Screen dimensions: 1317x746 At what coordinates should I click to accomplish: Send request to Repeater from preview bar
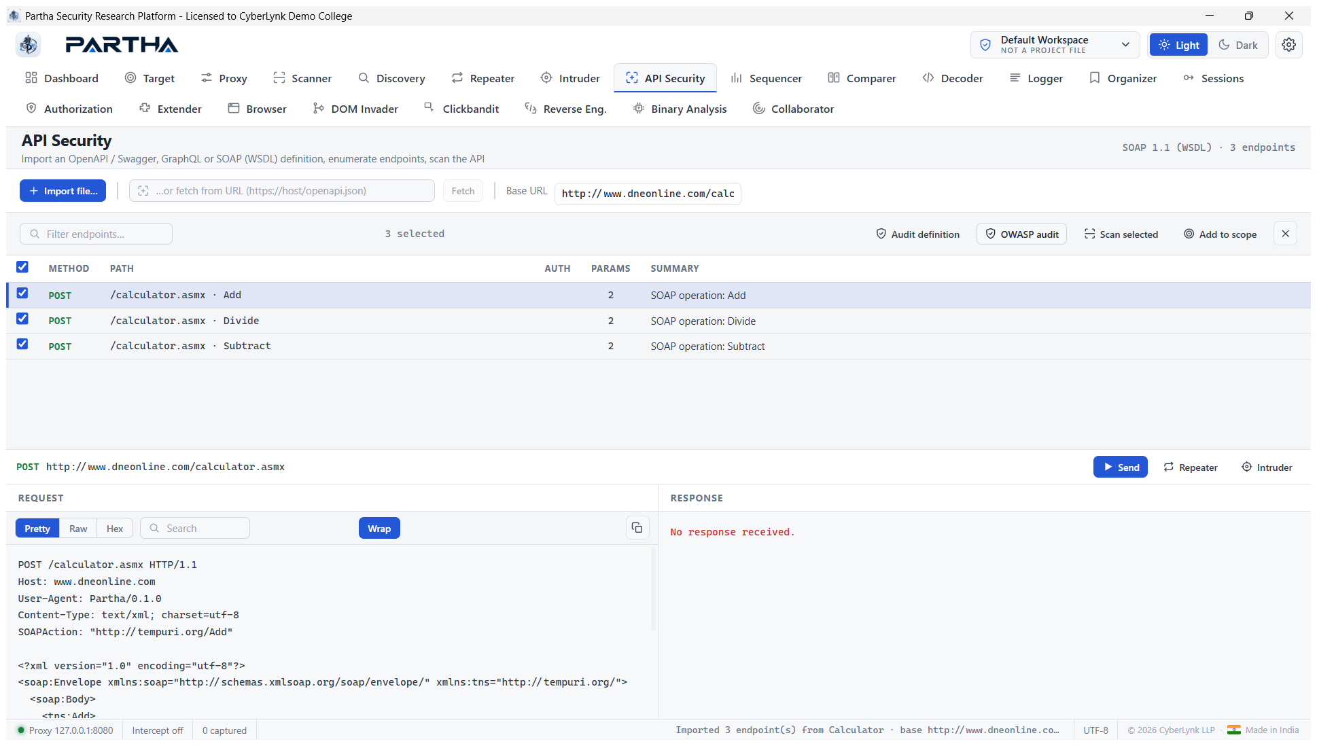click(1191, 467)
